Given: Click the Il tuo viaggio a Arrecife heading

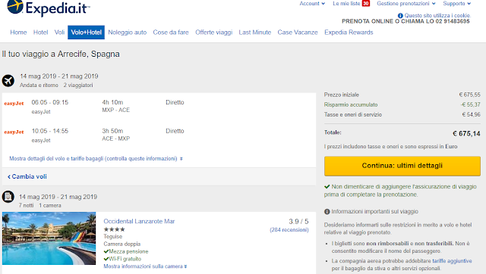Looking at the screenshot, I should pyautogui.click(x=61, y=54).
